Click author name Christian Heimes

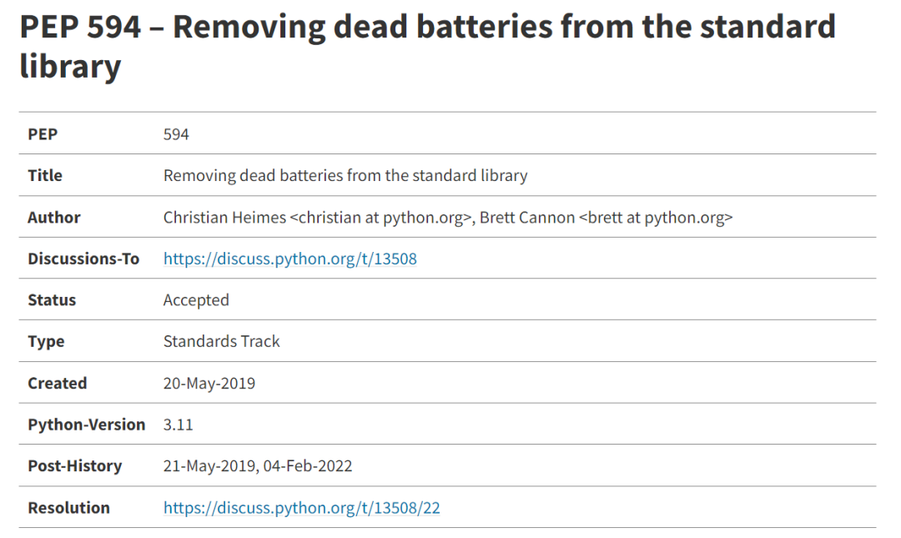(224, 217)
